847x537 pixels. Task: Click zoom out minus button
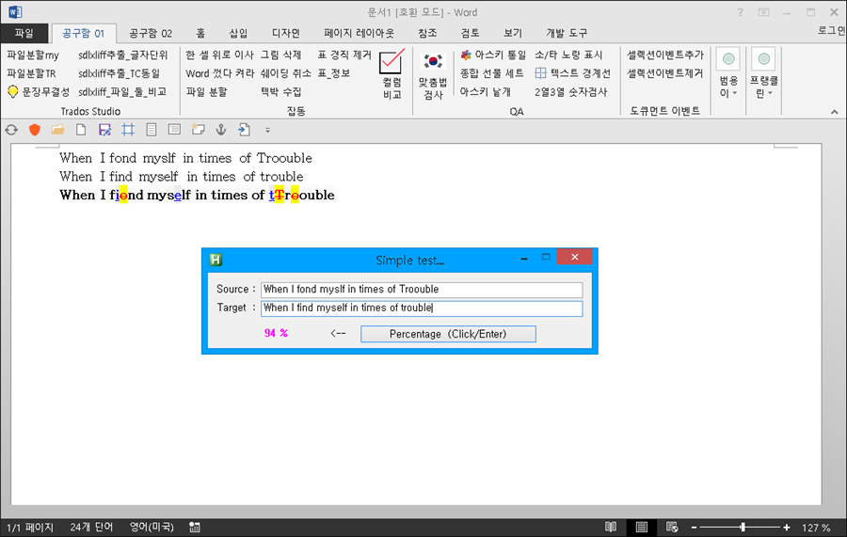[695, 528]
